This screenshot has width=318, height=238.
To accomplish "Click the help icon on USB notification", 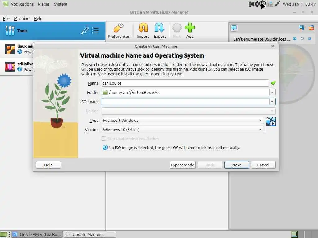I will click(295, 39).
